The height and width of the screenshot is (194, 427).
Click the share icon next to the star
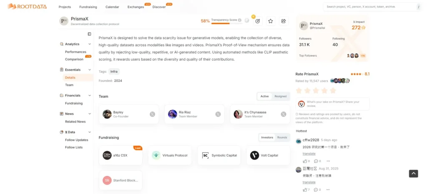pos(284,21)
